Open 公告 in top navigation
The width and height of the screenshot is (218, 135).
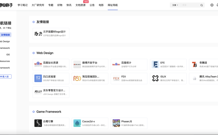pyautogui.click(x=92, y=5)
